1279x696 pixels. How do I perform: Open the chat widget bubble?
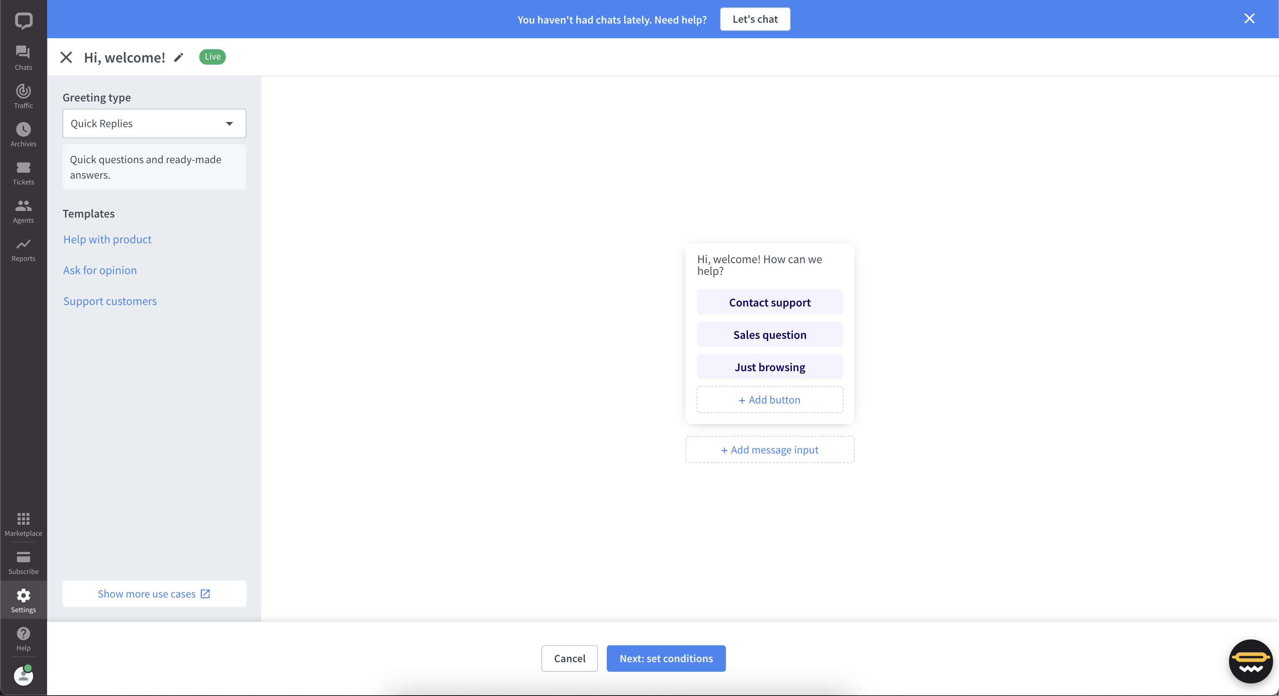point(1251,661)
